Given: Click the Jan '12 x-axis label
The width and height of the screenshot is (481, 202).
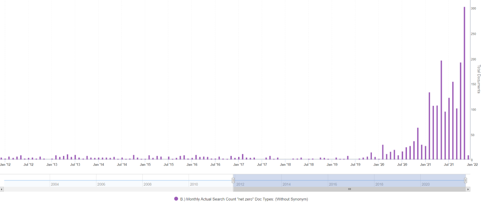Looking at the screenshot, I should (6, 164).
